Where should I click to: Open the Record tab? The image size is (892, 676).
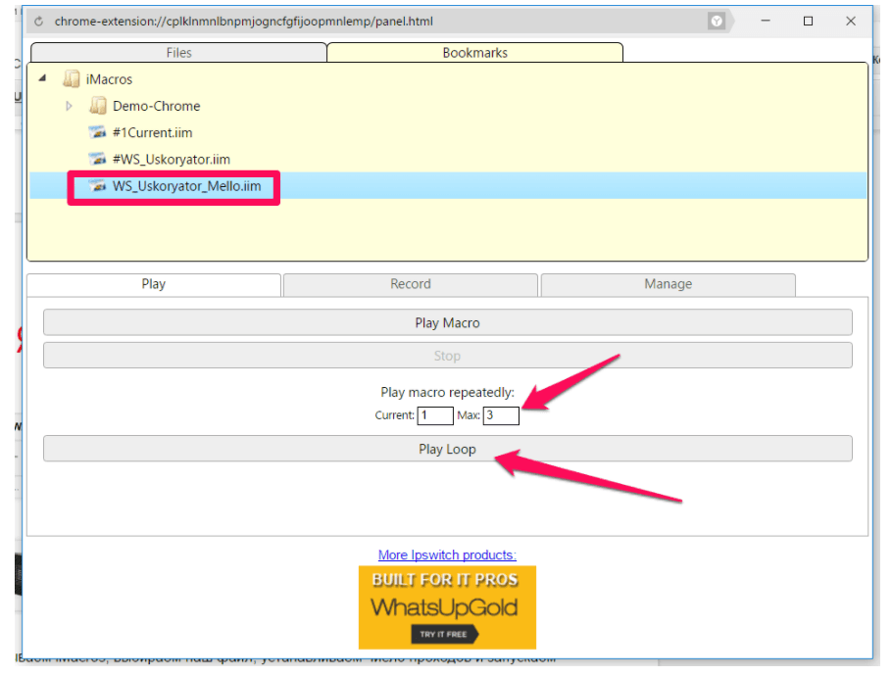point(410,284)
